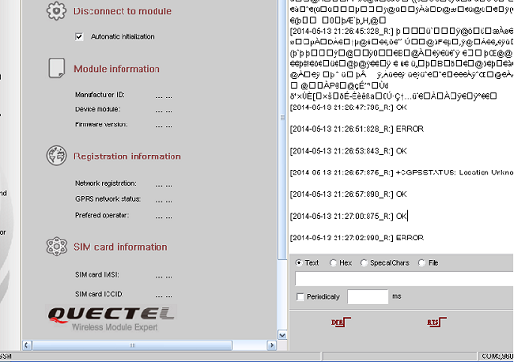Viewport: 525px width, 362px height.
Task: Toggle the DTR signal icon
Action: tap(340, 322)
